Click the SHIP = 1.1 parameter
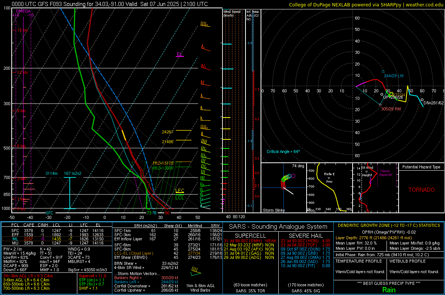The image size is (445, 295). tap(88, 288)
